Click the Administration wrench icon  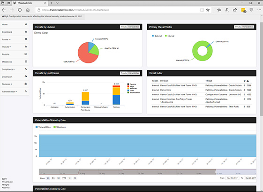pyautogui.click(x=26, y=91)
